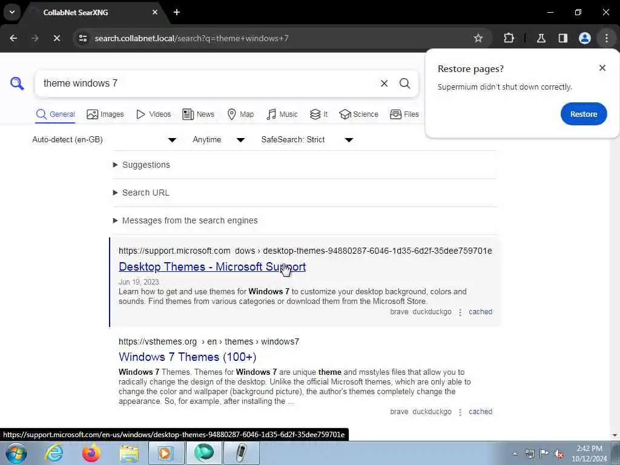Click 'Jun 19, 2023' result date
Screen dimensions: 620x465
(139, 282)
